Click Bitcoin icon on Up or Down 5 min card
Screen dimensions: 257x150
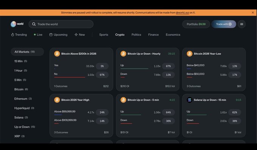point(123,100)
